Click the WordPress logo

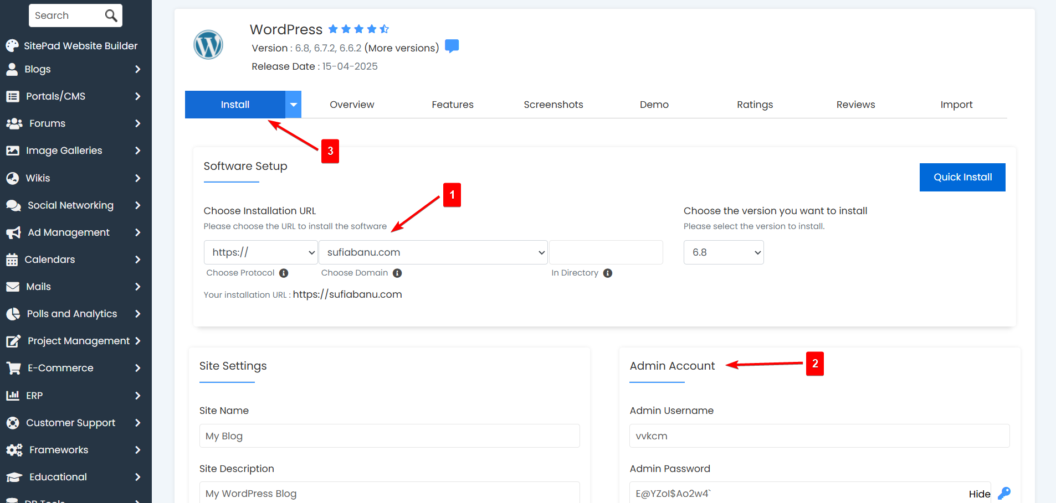tap(208, 45)
